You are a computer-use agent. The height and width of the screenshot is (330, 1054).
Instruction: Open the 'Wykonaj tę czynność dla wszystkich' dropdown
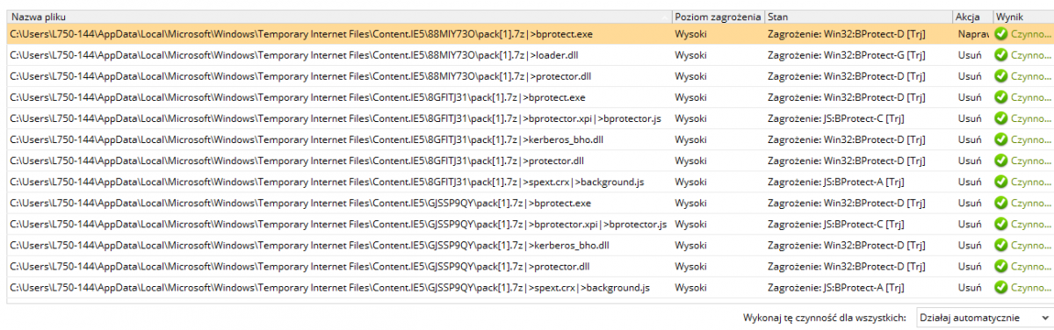(984, 317)
